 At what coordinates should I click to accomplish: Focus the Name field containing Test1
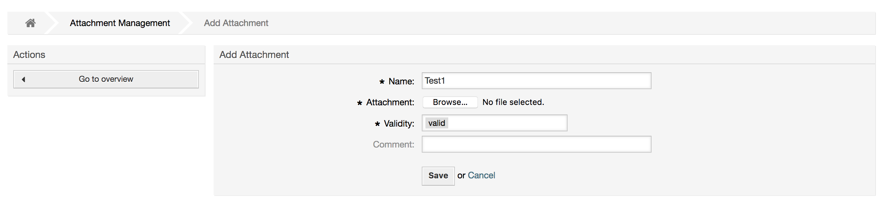point(536,81)
